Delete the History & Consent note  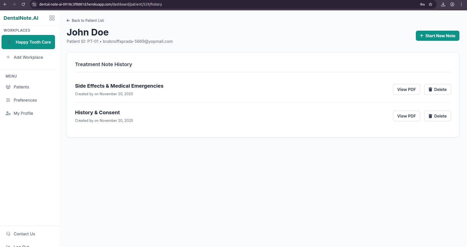coord(437,116)
